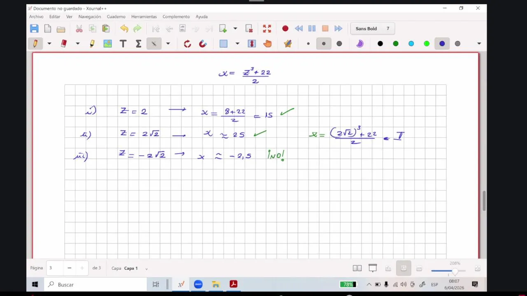Choose the select rectangle tool
Screen dimensions: 527x296
click(x=224, y=44)
